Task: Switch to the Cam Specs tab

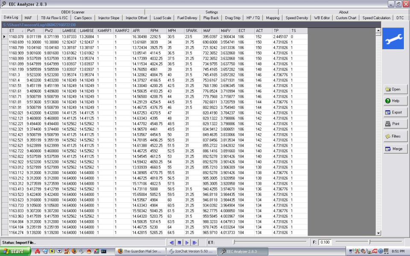Action: pos(83,18)
